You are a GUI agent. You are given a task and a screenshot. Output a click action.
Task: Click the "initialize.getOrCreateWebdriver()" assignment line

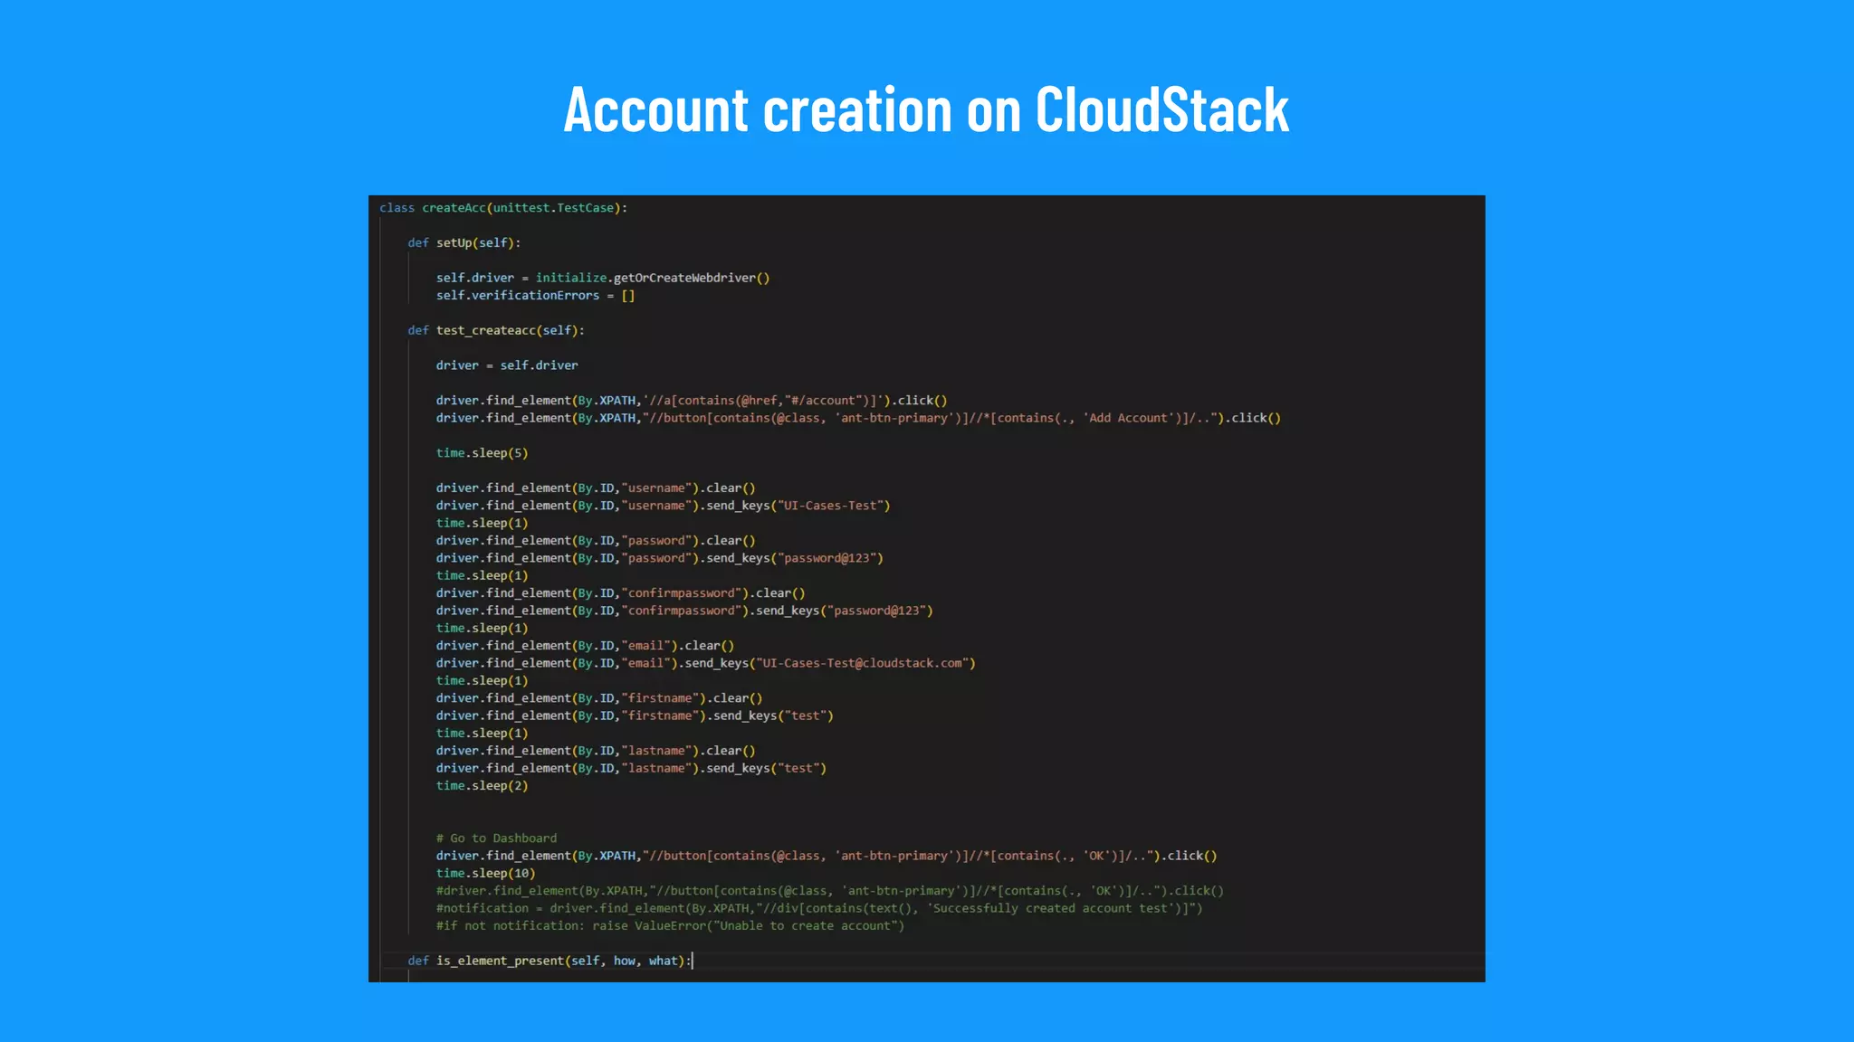click(x=603, y=278)
